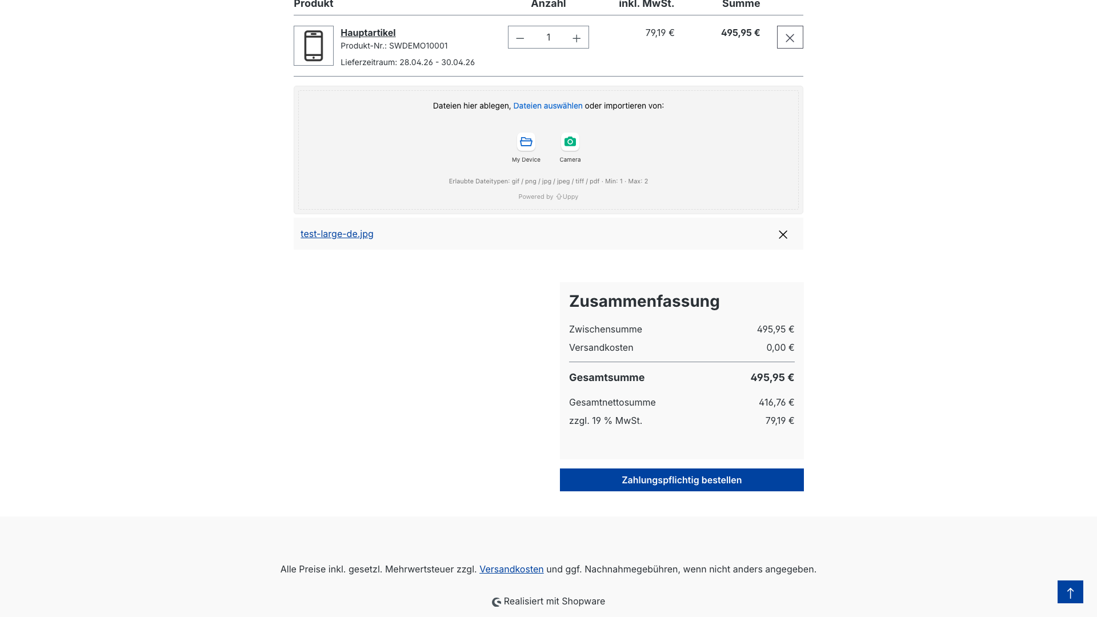Viewport: 1097px width, 617px height.
Task: Open the My Device file source
Action: (526, 142)
